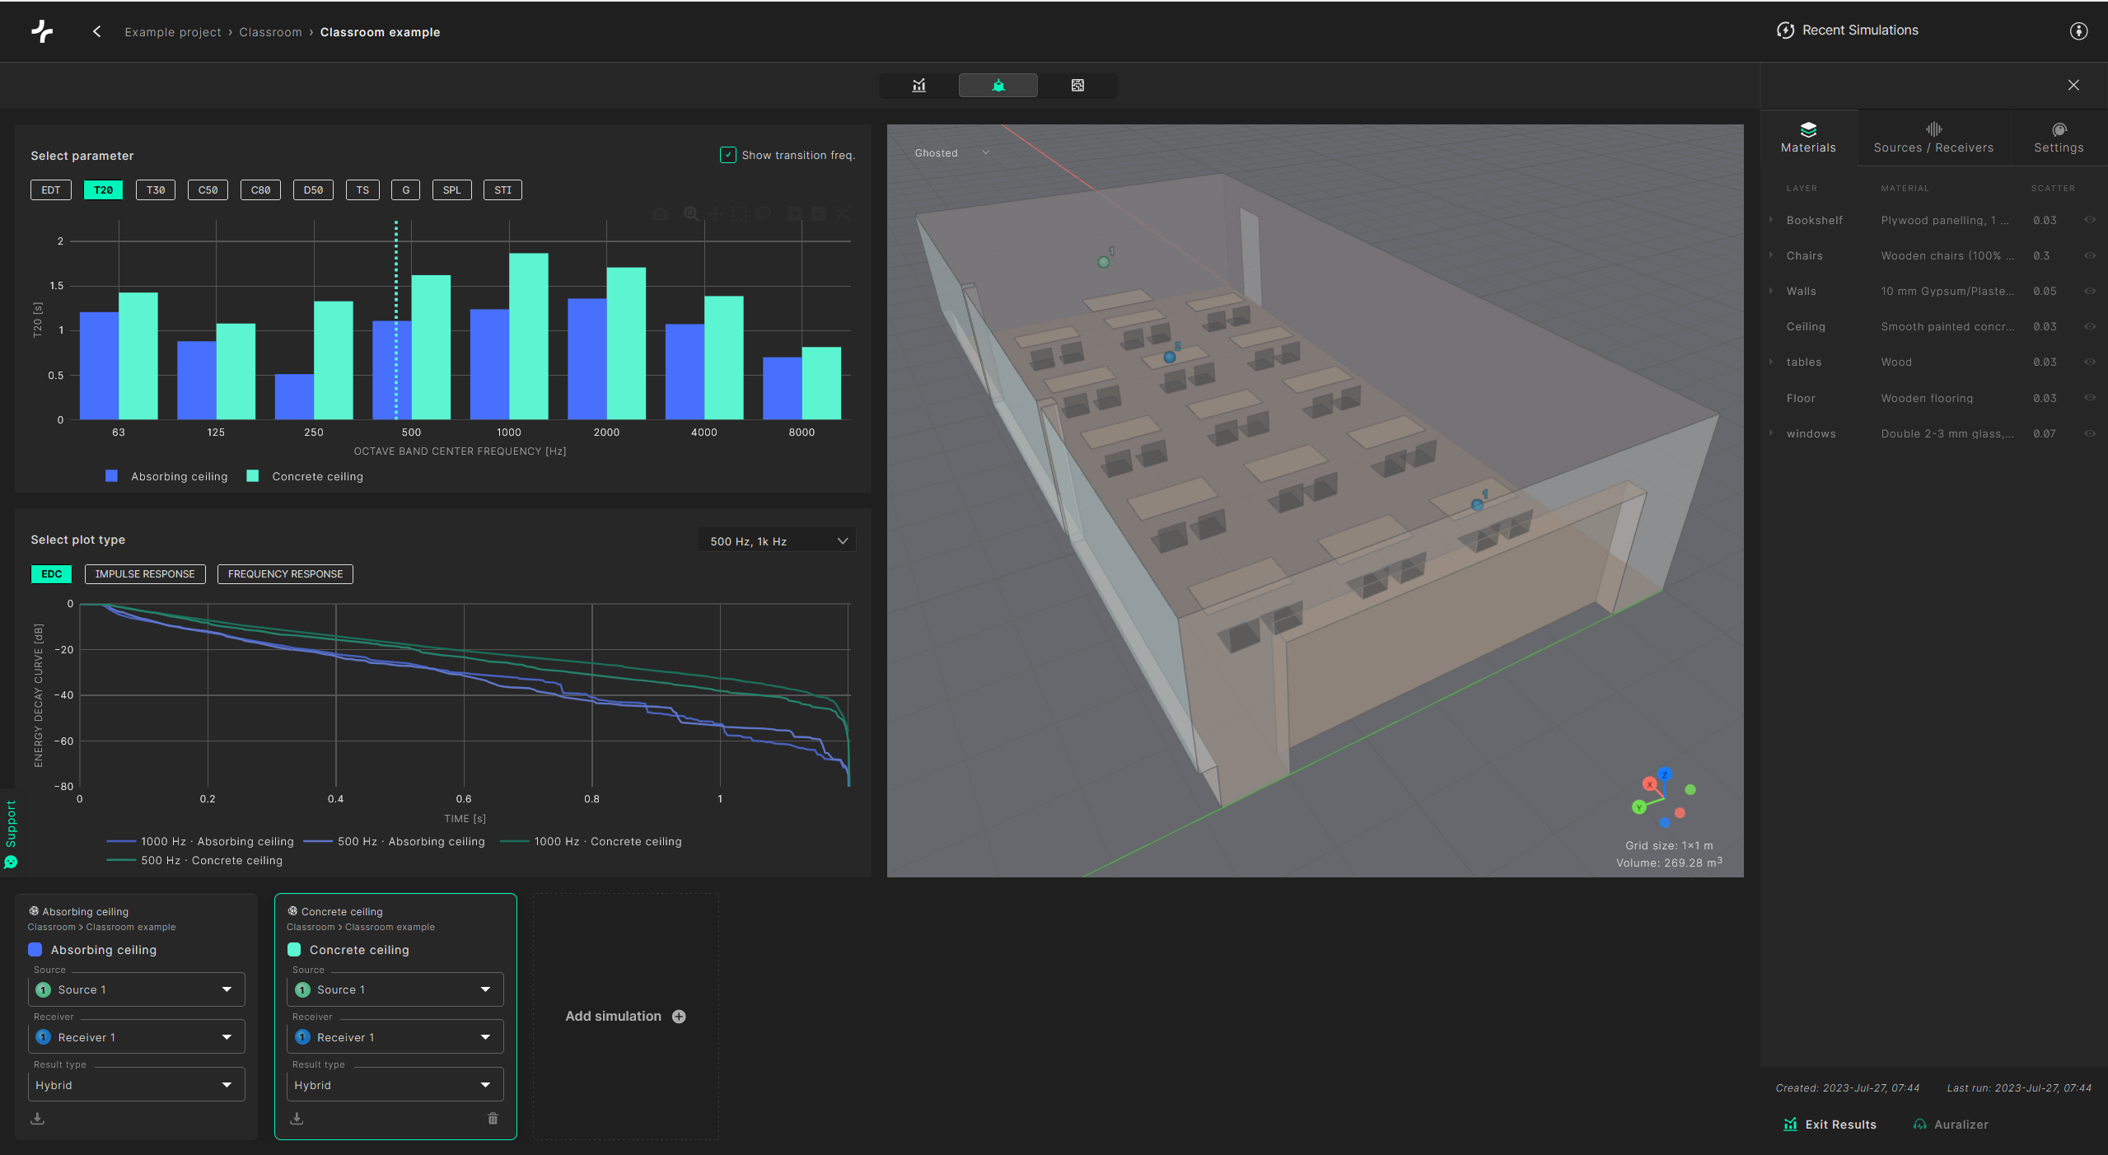Download plot as image with camera icon
This screenshot has width=2108, height=1155.
pyautogui.click(x=660, y=214)
